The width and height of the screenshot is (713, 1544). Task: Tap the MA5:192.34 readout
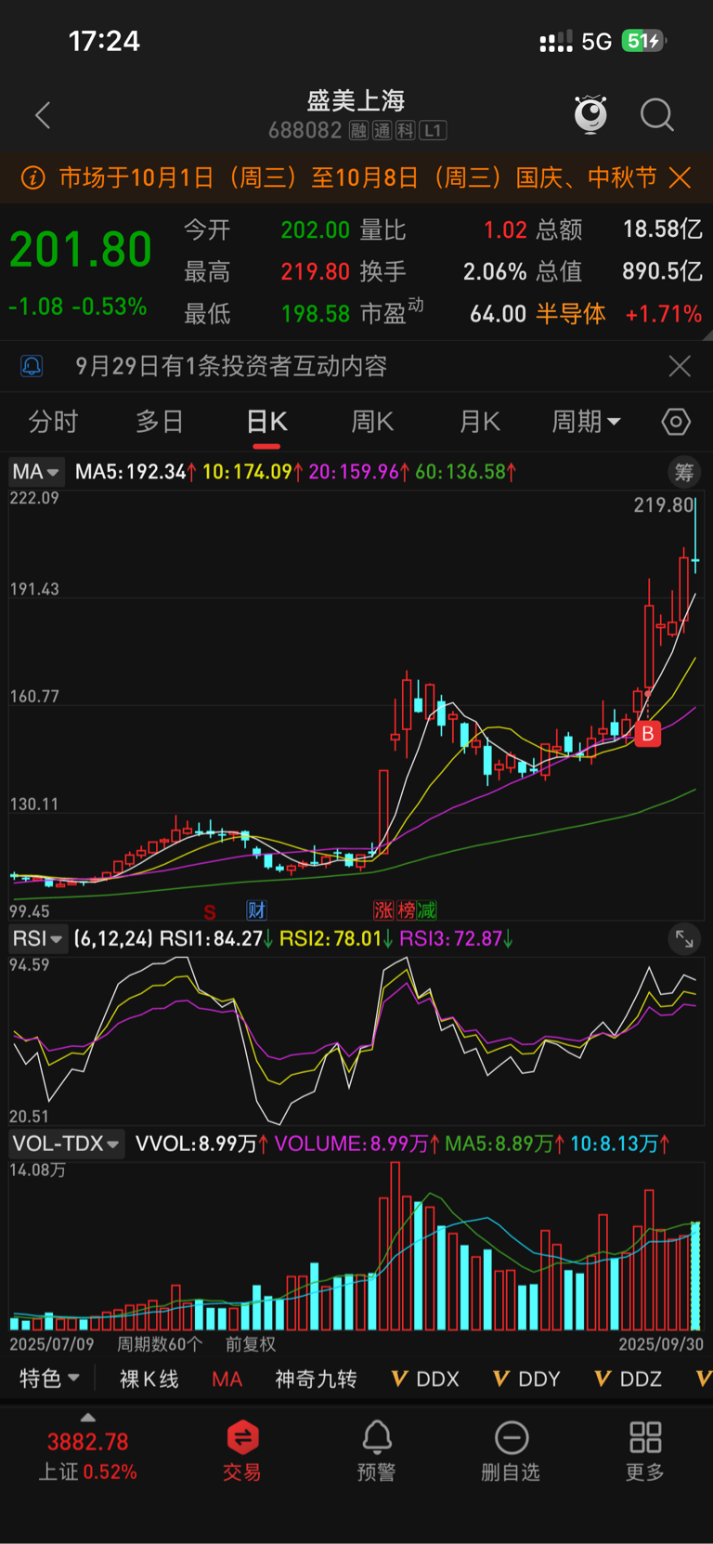click(x=136, y=472)
